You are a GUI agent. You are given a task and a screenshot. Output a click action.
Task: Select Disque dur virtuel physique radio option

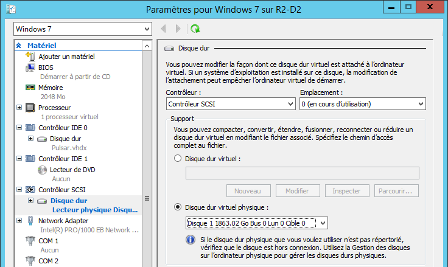178,207
